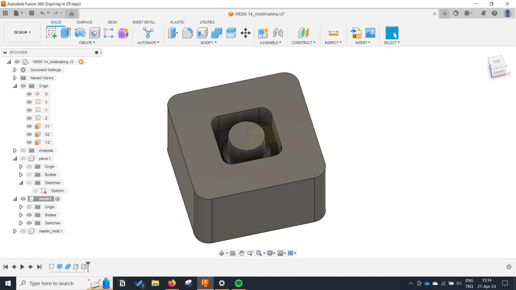
Task: Open the Data Panel grid icon
Action: pos(5,13)
